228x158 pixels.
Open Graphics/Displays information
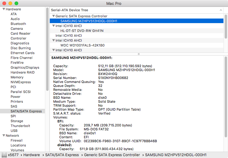25,67
